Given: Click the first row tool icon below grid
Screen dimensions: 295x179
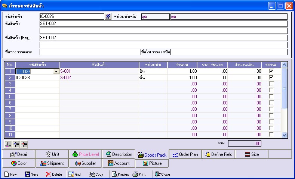Looking at the screenshot, I should pyautogui.click(x=8, y=144).
